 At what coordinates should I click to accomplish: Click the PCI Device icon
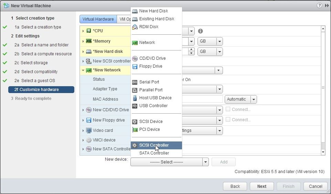(135, 129)
